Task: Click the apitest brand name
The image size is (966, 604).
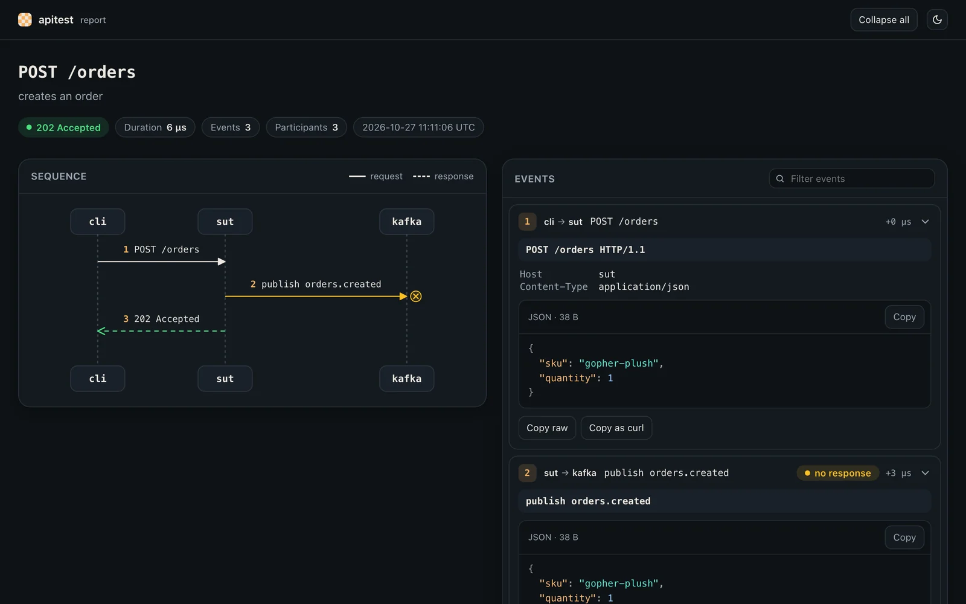Action: pos(56,20)
